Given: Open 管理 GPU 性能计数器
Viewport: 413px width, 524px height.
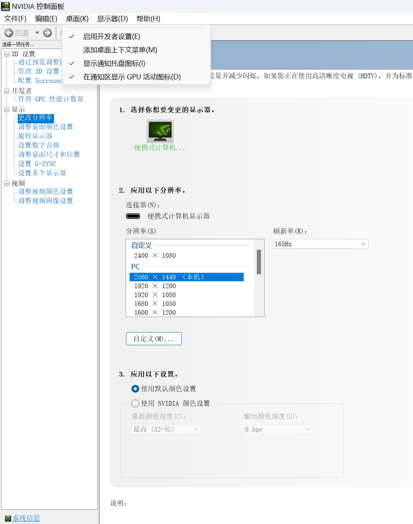Looking at the screenshot, I should point(51,99).
